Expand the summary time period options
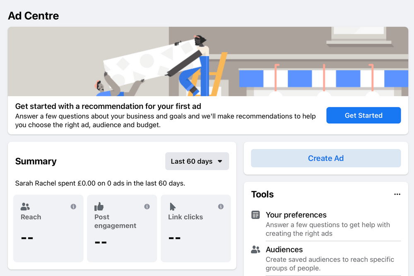414x276 pixels. [197, 161]
